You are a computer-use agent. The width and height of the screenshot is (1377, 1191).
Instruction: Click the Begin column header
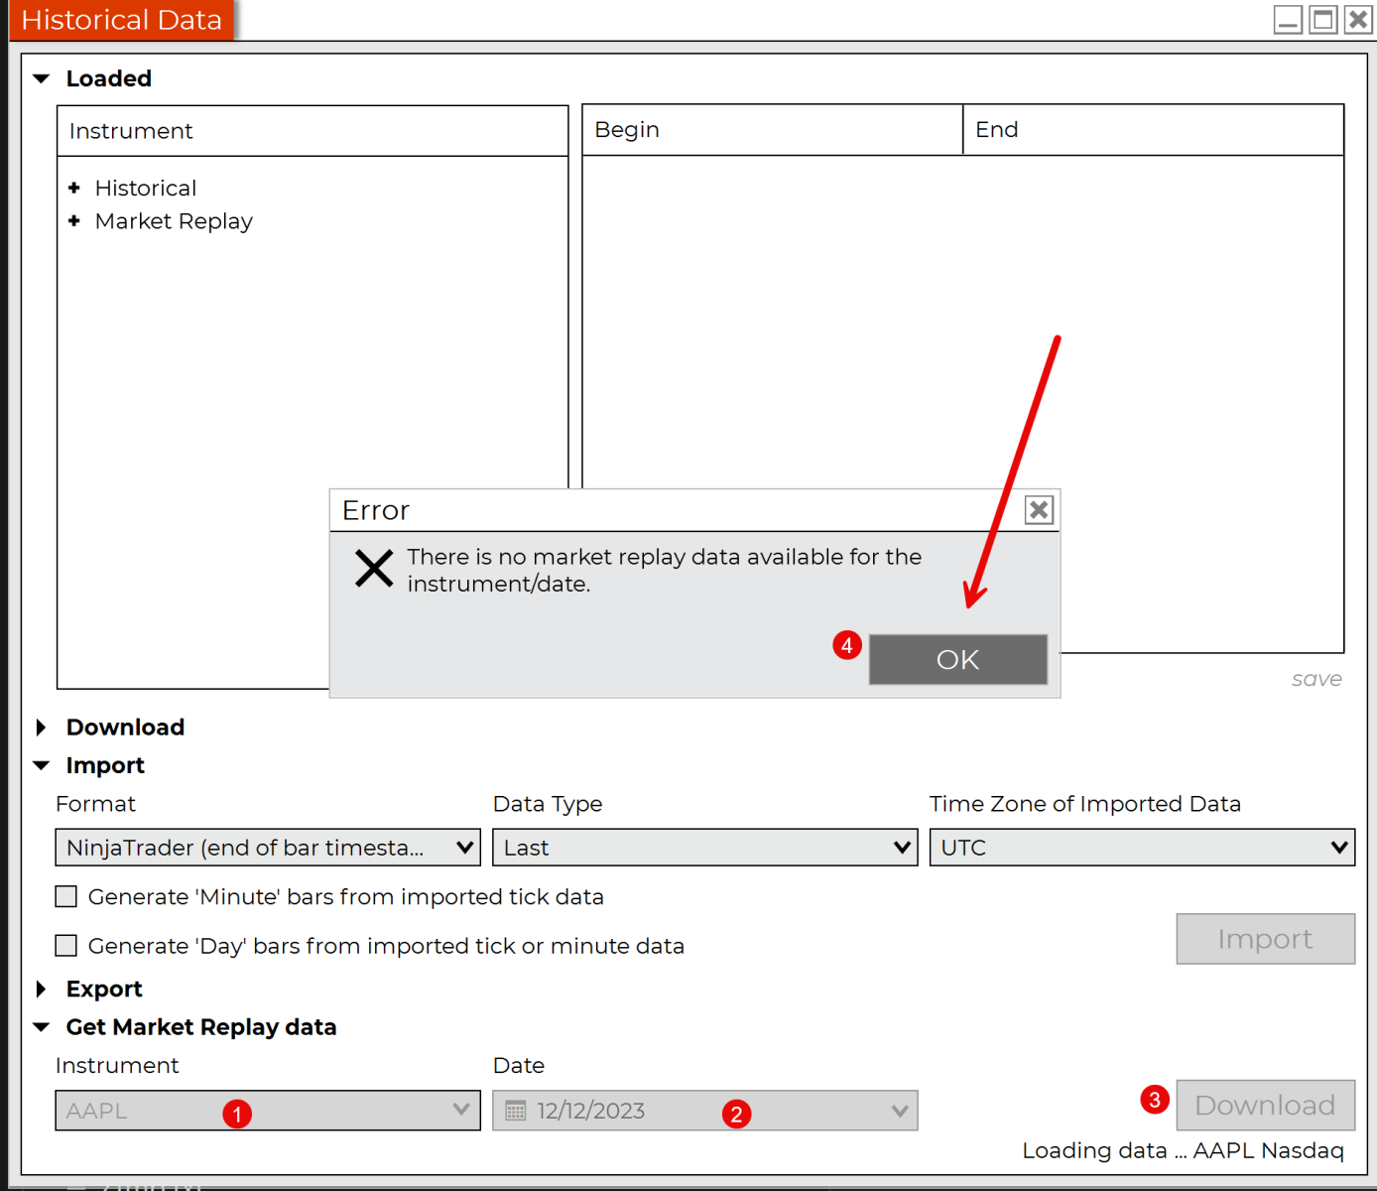[x=772, y=130]
